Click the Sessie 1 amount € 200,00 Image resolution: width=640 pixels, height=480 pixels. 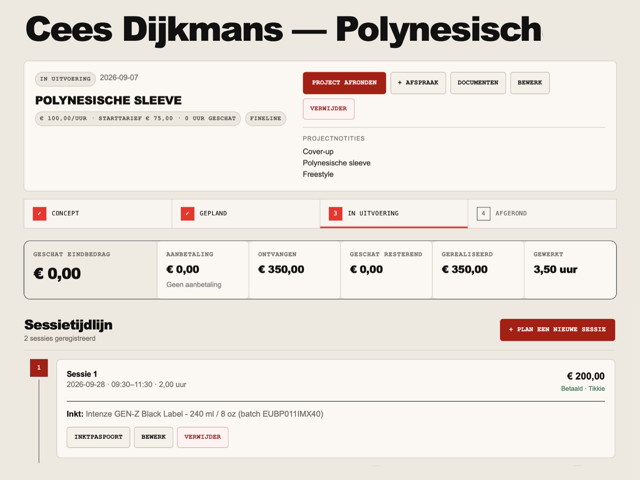[x=586, y=376]
